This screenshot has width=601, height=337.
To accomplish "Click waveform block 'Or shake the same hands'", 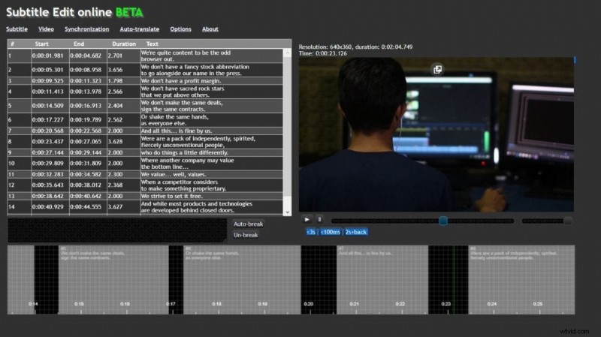I will (242, 279).
